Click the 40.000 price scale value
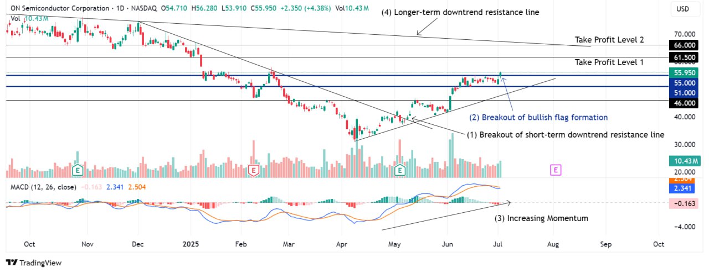The image size is (709, 273). (684, 117)
